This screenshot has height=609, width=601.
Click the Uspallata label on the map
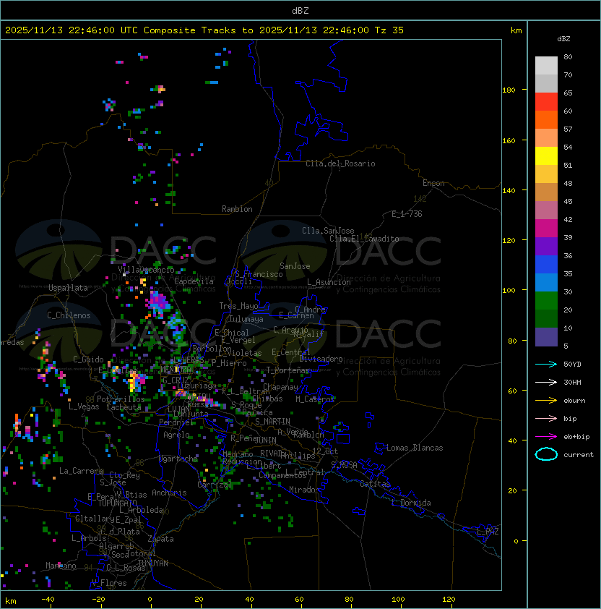(68, 288)
